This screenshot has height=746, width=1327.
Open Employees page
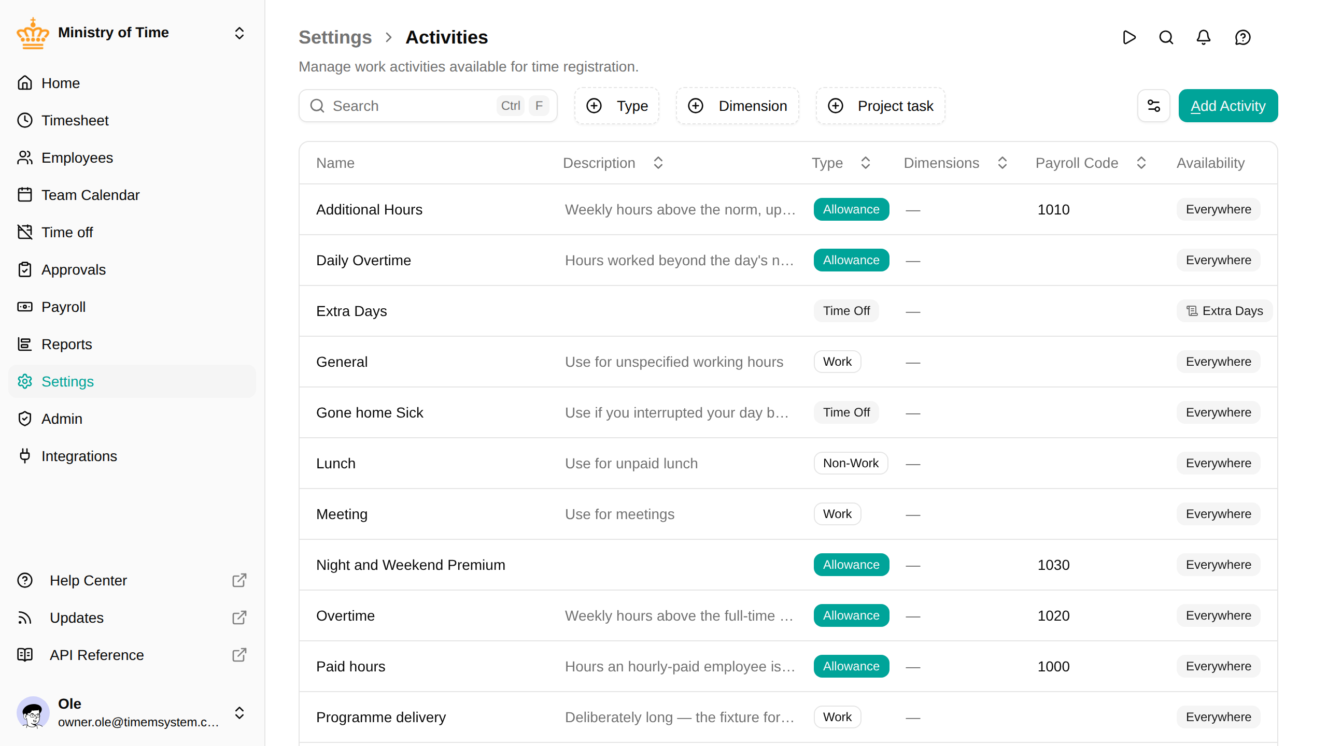[132, 157]
